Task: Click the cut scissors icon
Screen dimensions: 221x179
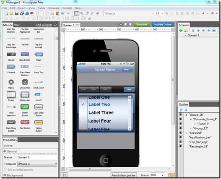Action: coord(52,13)
